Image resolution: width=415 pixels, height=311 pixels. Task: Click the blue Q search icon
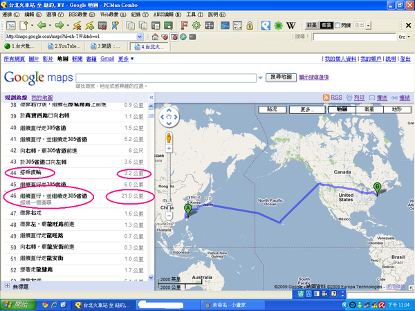coord(266,26)
